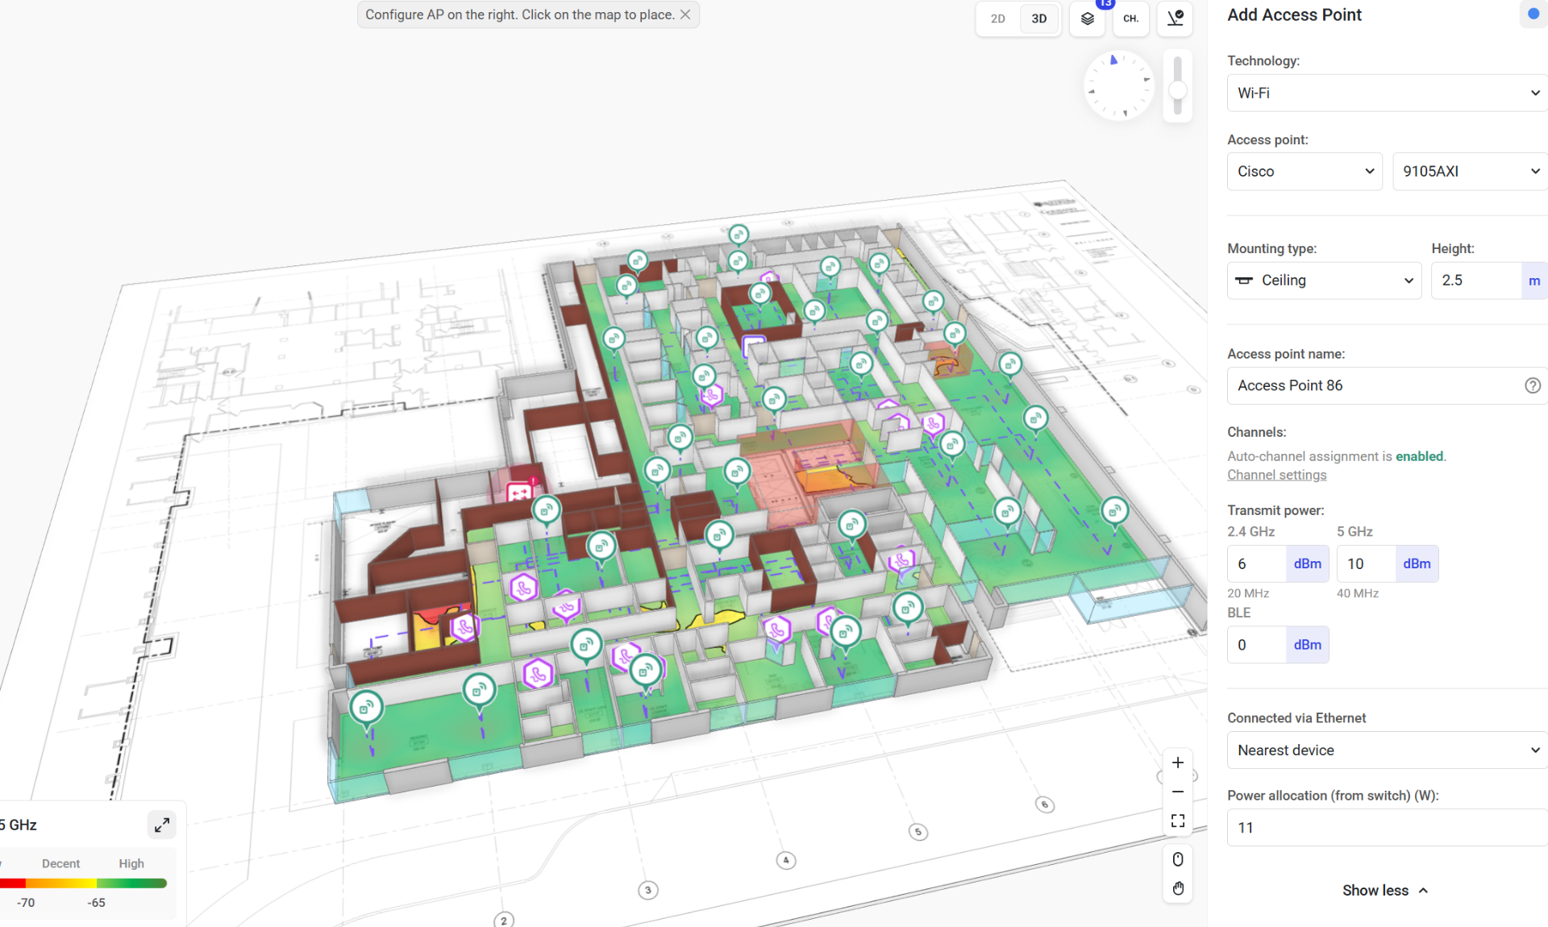
Task: Open the Ceiling mounting type dropdown
Action: [1323, 281]
